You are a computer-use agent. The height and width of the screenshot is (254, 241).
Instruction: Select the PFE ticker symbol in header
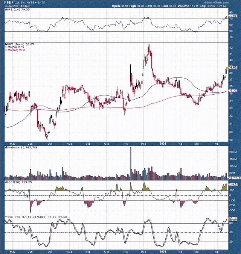[x=8, y=3]
